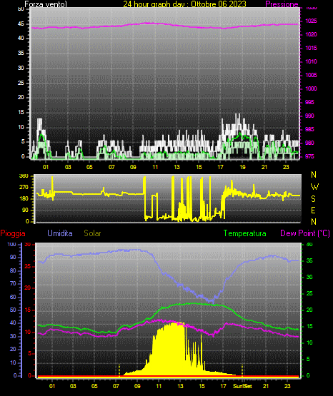Click the S compass direction label

click(x=313, y=199)
